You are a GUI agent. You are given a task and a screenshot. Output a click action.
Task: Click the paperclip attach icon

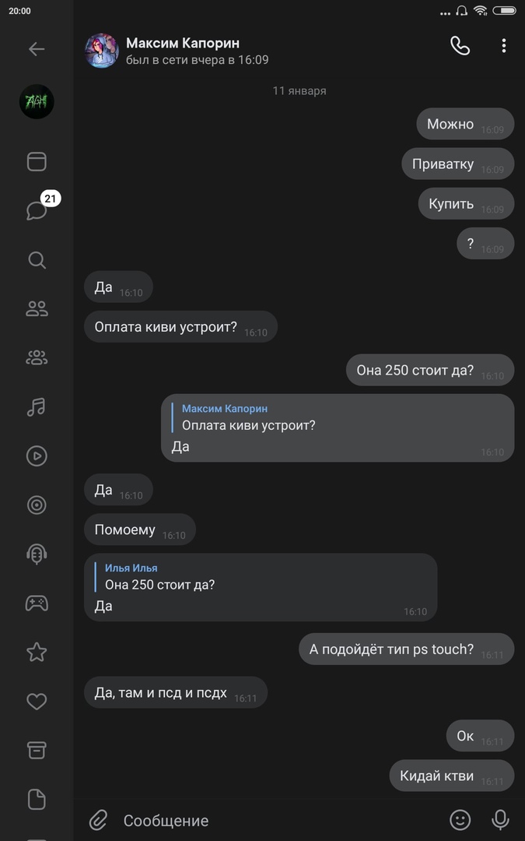point(98,820)
